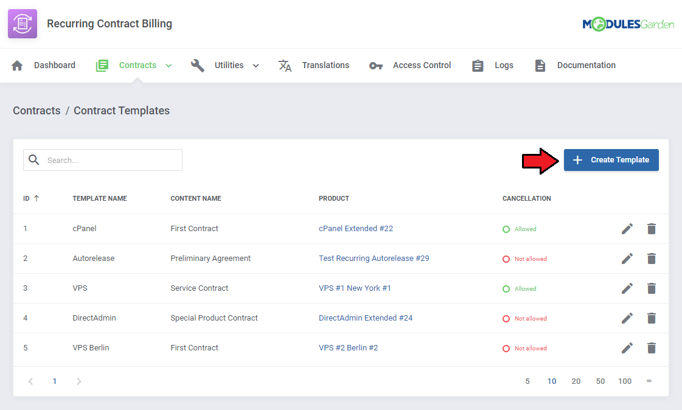682x410 pixels.
Task: Delete the VPS Berlin template via trash icon
Action: (x=651, y=348)
